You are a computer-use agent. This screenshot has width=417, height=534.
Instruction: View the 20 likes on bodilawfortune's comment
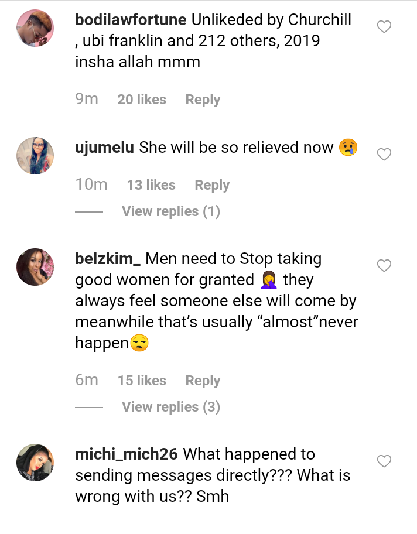(142, 100)
